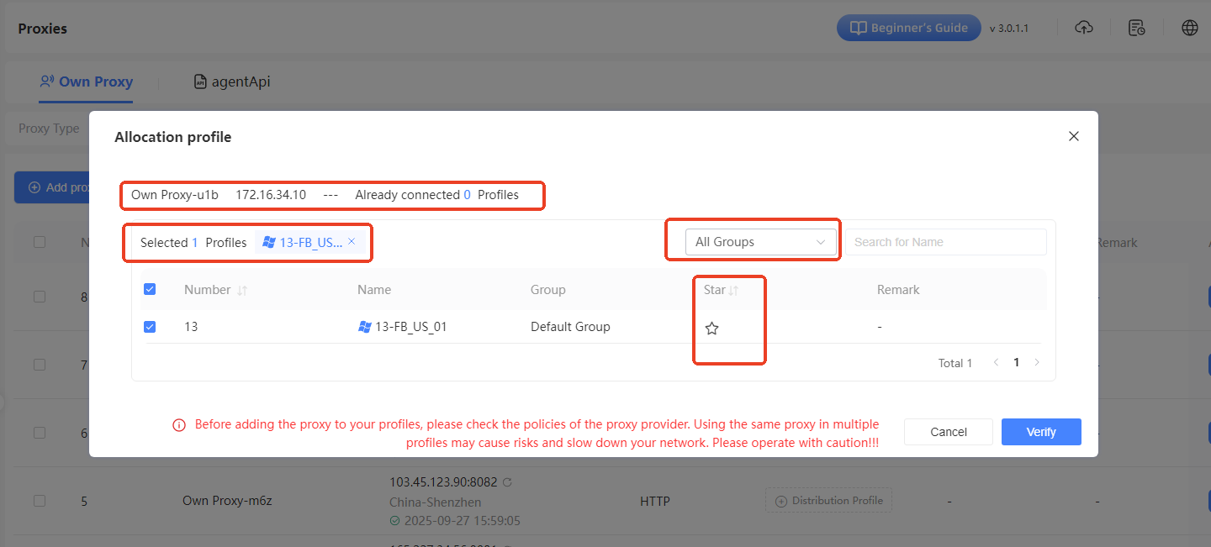Sort profiles by Number column
The width and height of the screenshot is (1211, 547).
coord(242,291)
